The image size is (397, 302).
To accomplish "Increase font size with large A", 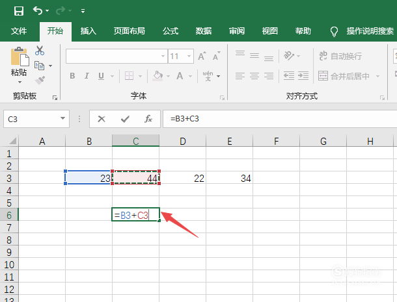I will [202, 56].
